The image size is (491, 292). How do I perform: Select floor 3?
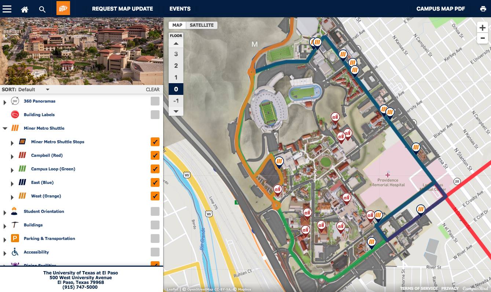click(176, 54)
